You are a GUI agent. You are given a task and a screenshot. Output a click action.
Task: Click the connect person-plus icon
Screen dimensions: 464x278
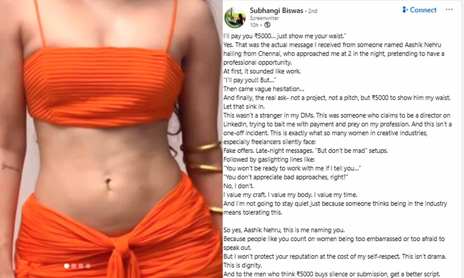tap(405, 10)
